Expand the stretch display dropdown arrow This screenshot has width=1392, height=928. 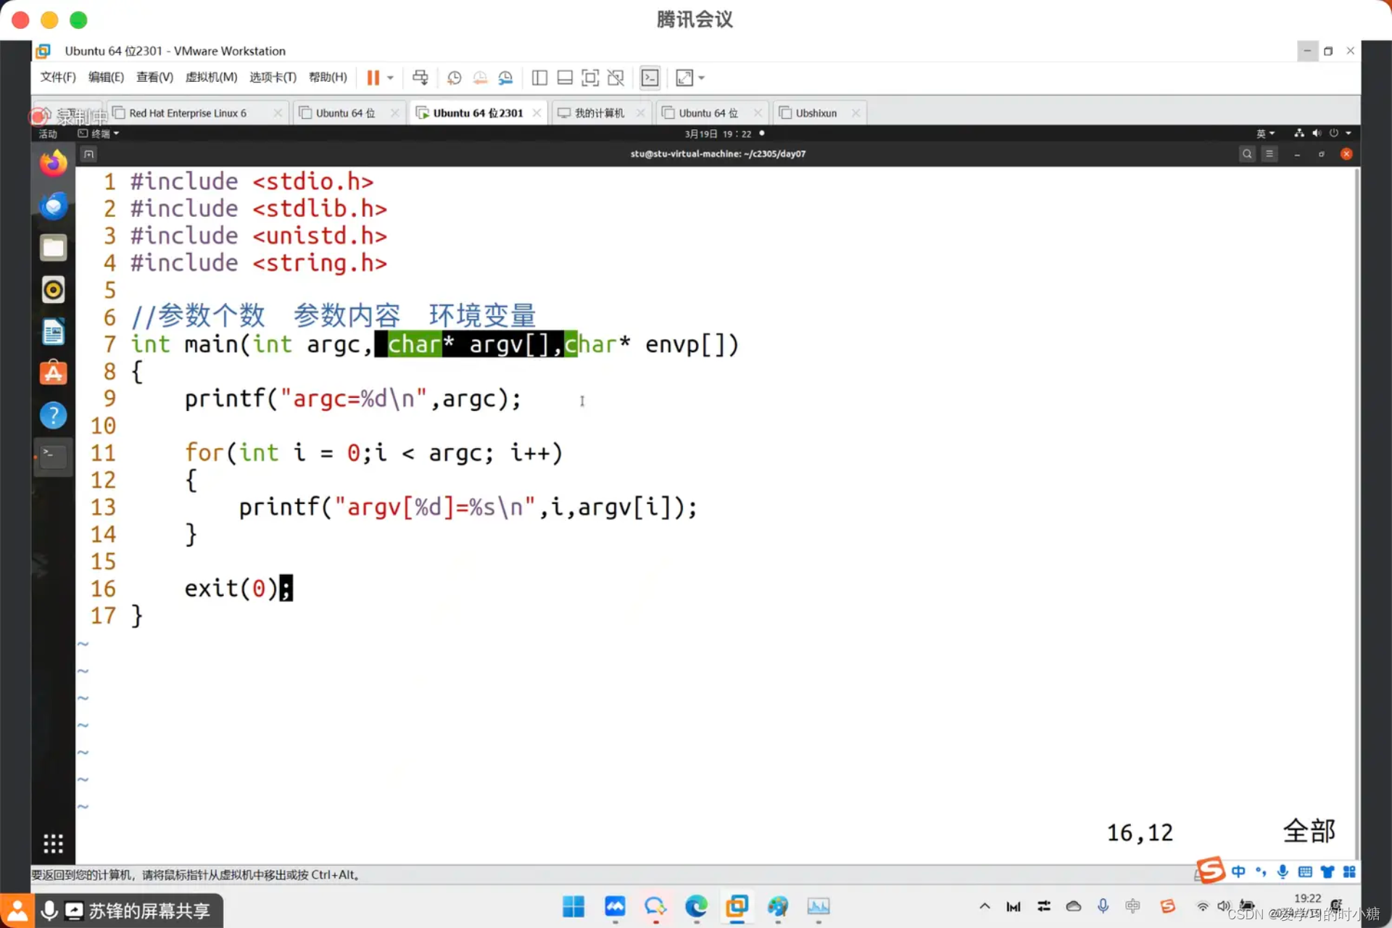pyautogui.click(x=702, y=78)
